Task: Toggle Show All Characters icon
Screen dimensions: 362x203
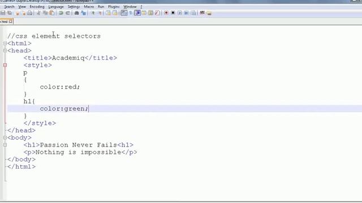Action: pos(131,13)
